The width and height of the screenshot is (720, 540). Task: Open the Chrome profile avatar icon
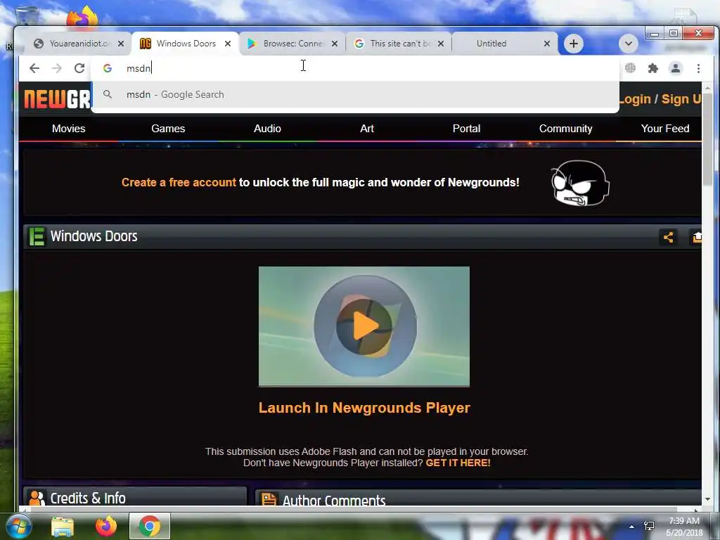coord(676,68)
